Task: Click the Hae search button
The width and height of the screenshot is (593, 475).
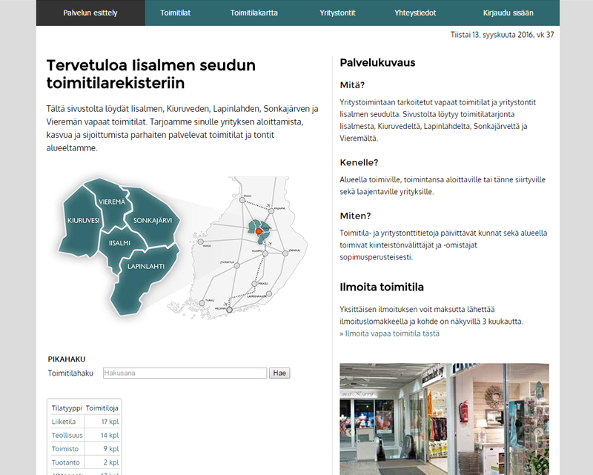Action: pyautogui.click(x=279, y=373)
